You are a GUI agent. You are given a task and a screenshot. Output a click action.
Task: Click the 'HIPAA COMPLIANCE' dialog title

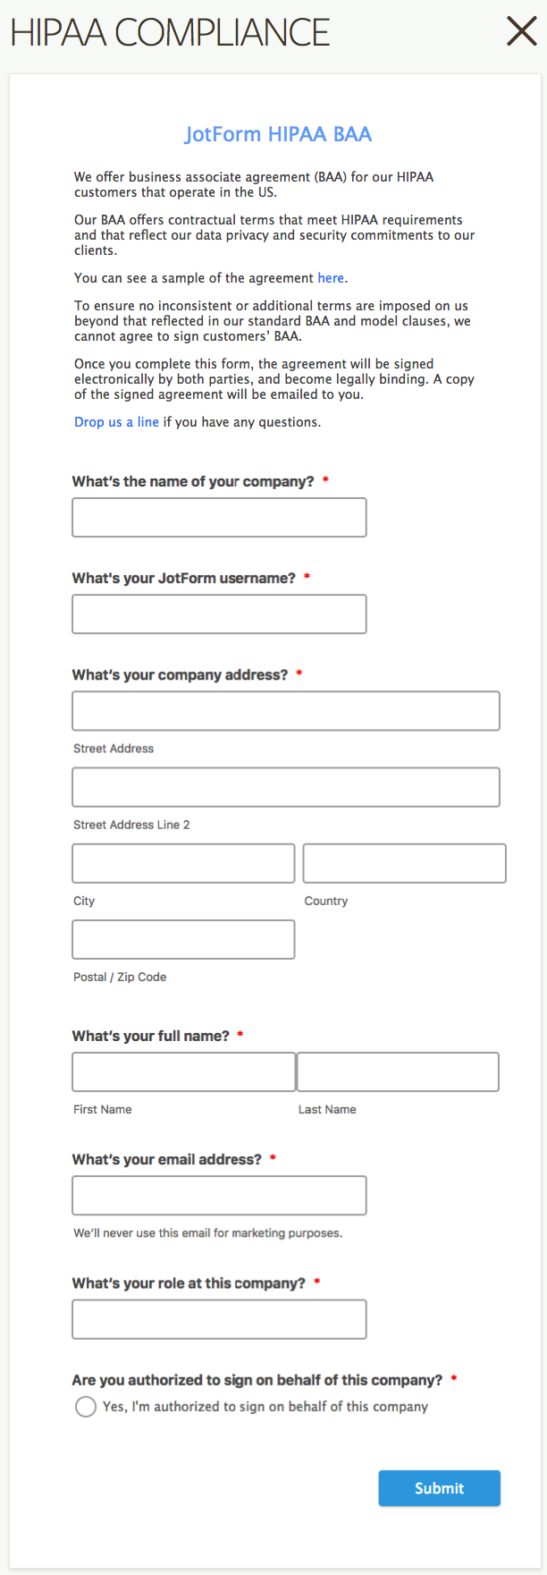point(170,33)
